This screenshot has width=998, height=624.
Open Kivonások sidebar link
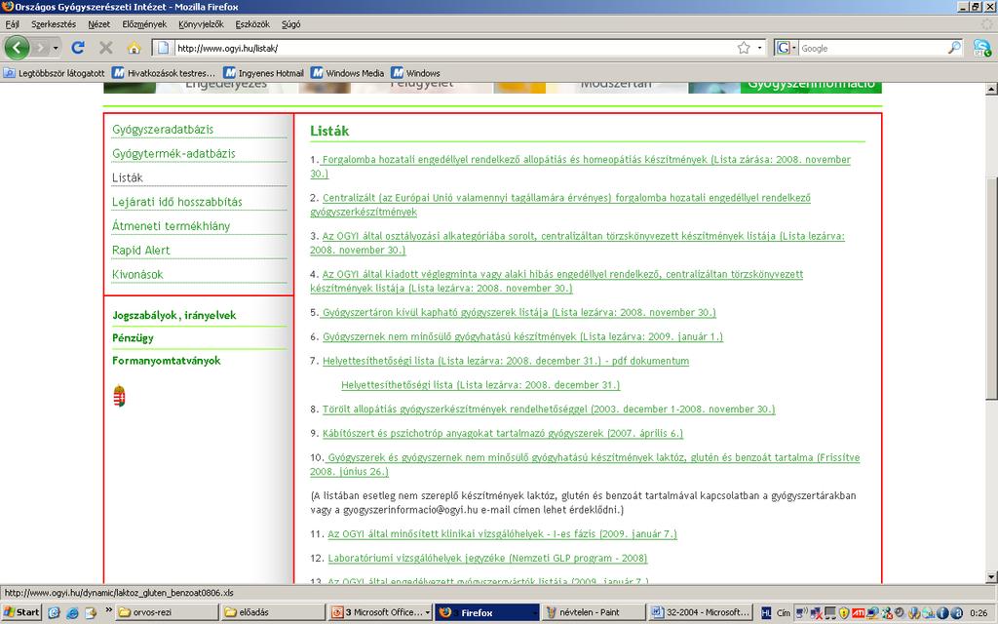coord(137,274)
